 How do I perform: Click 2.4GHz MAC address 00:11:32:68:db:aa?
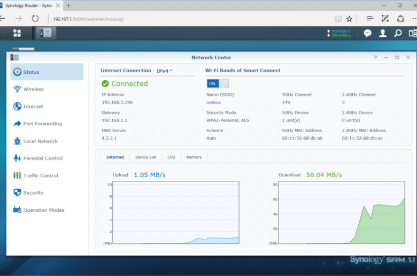[x=362, y=138]
